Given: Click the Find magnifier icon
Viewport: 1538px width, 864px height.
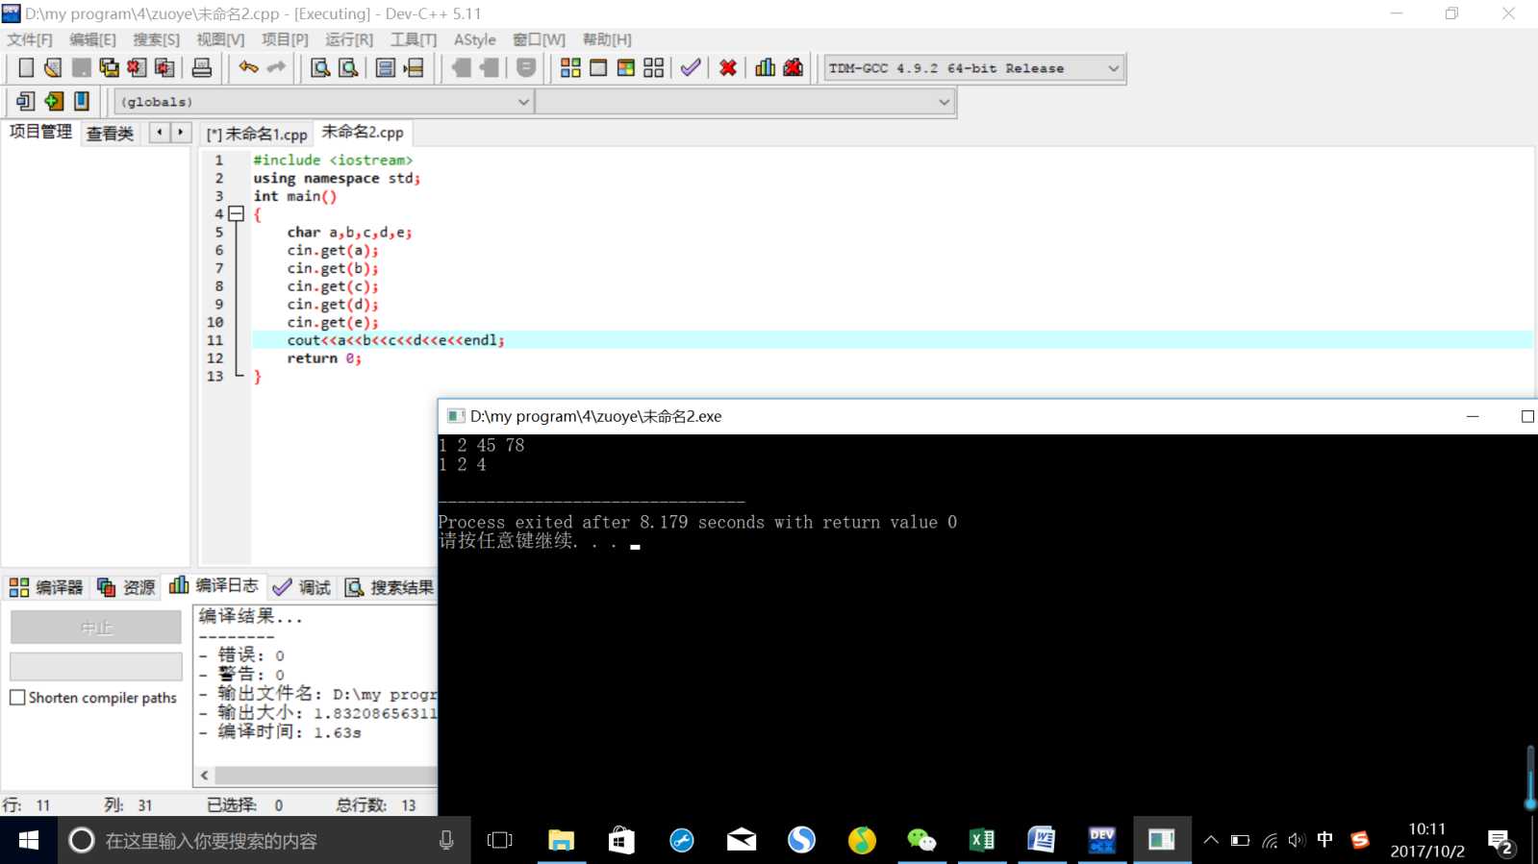Looking at the screenshot, I should [x=320, y=67].
